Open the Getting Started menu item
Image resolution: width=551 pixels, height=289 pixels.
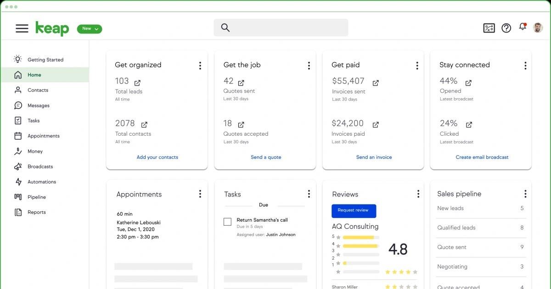46,59
